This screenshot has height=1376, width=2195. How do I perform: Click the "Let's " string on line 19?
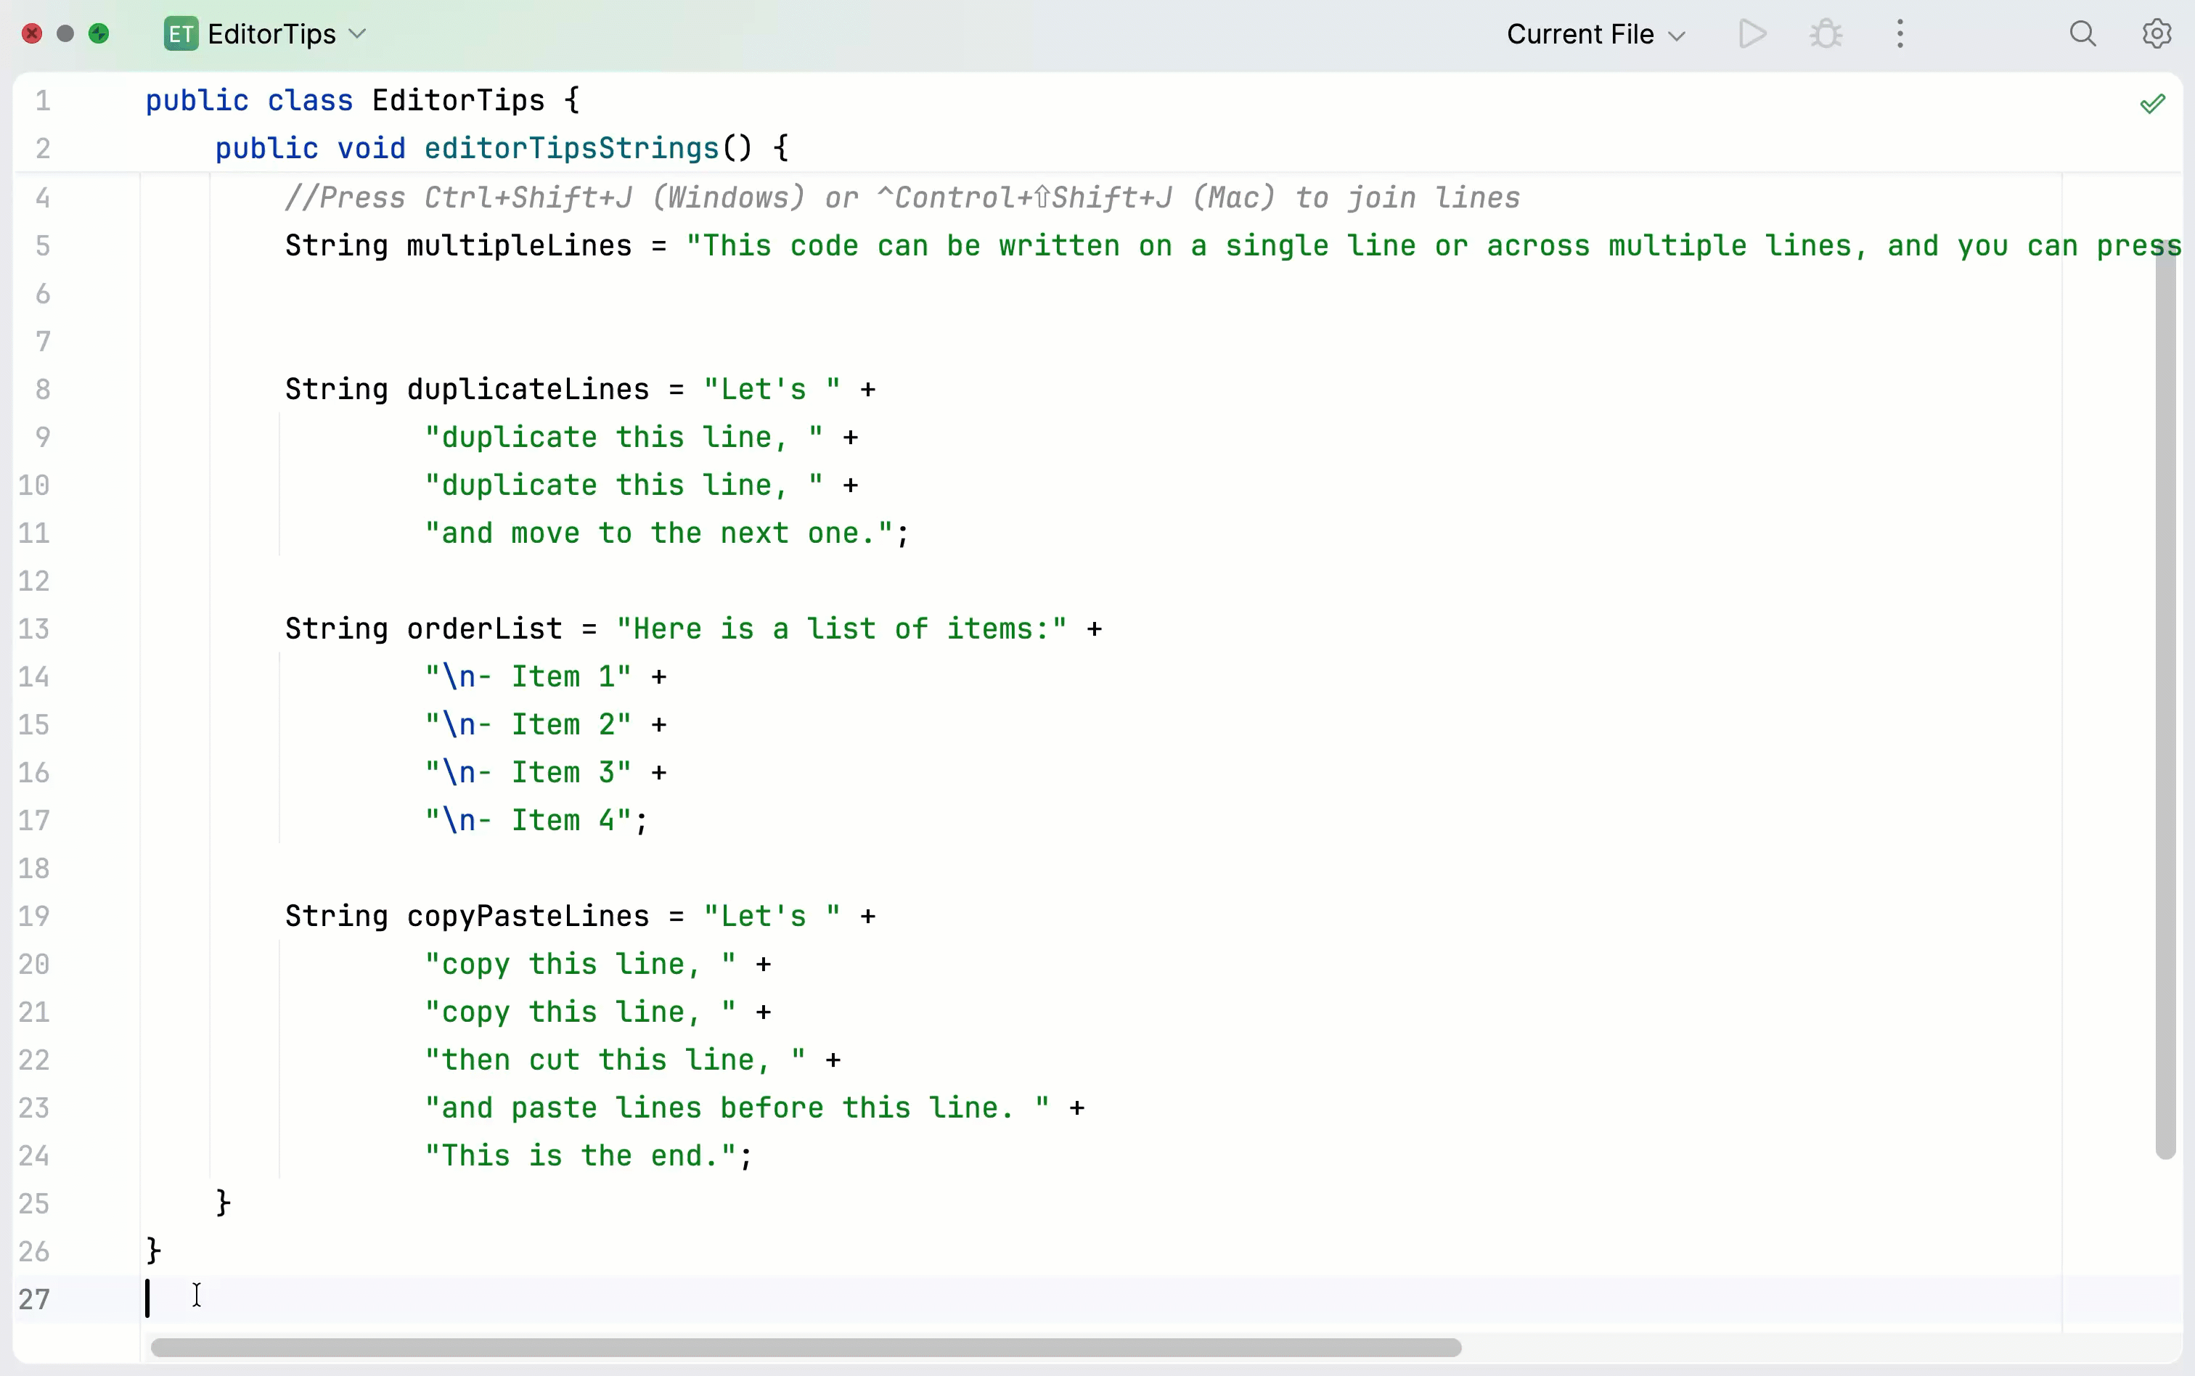(772, 917)
